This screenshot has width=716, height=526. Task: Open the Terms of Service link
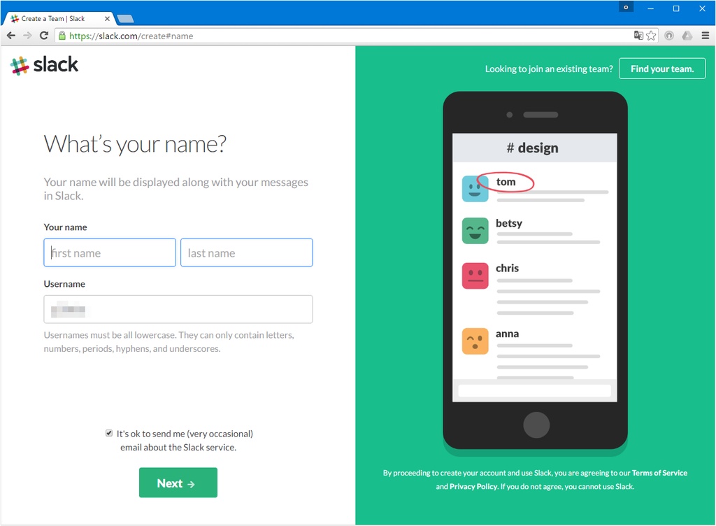click(x=659, y=473)
